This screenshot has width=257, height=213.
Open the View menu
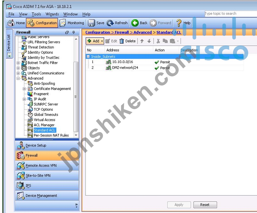click(x=23, y=14)
